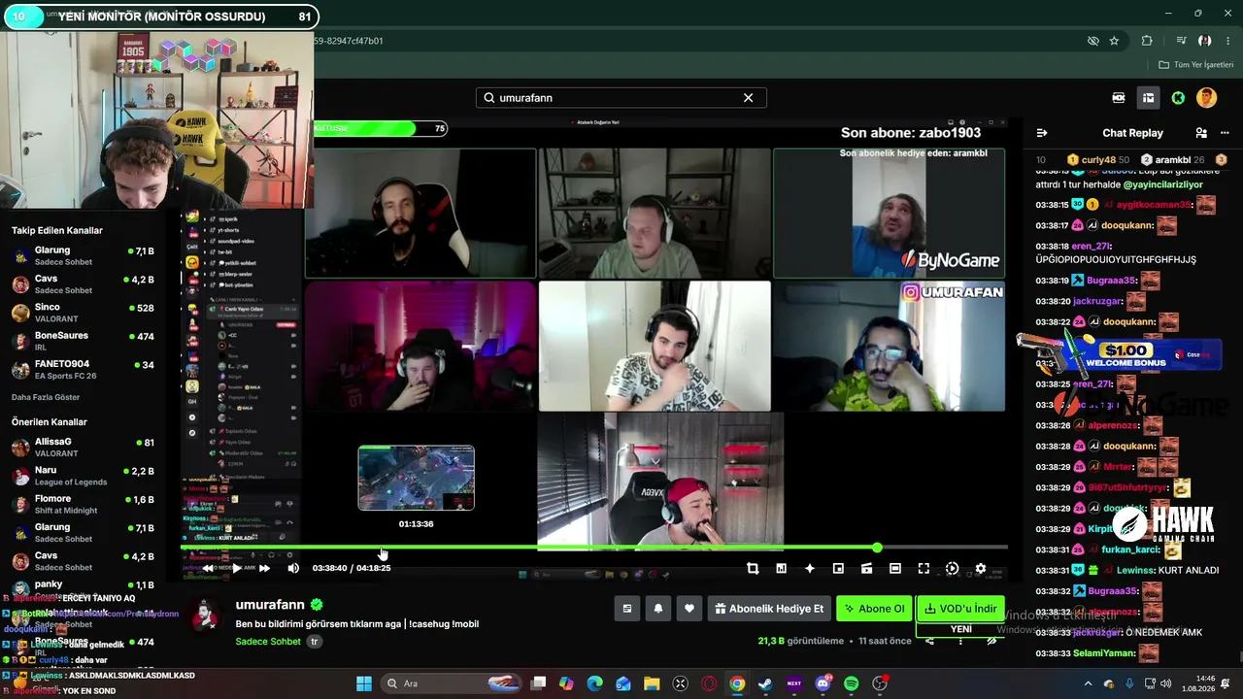This screenshot has height=699, width=1243.
Task: Collapse the Chat Replay panel
Action: click(x=1042, y=133)
